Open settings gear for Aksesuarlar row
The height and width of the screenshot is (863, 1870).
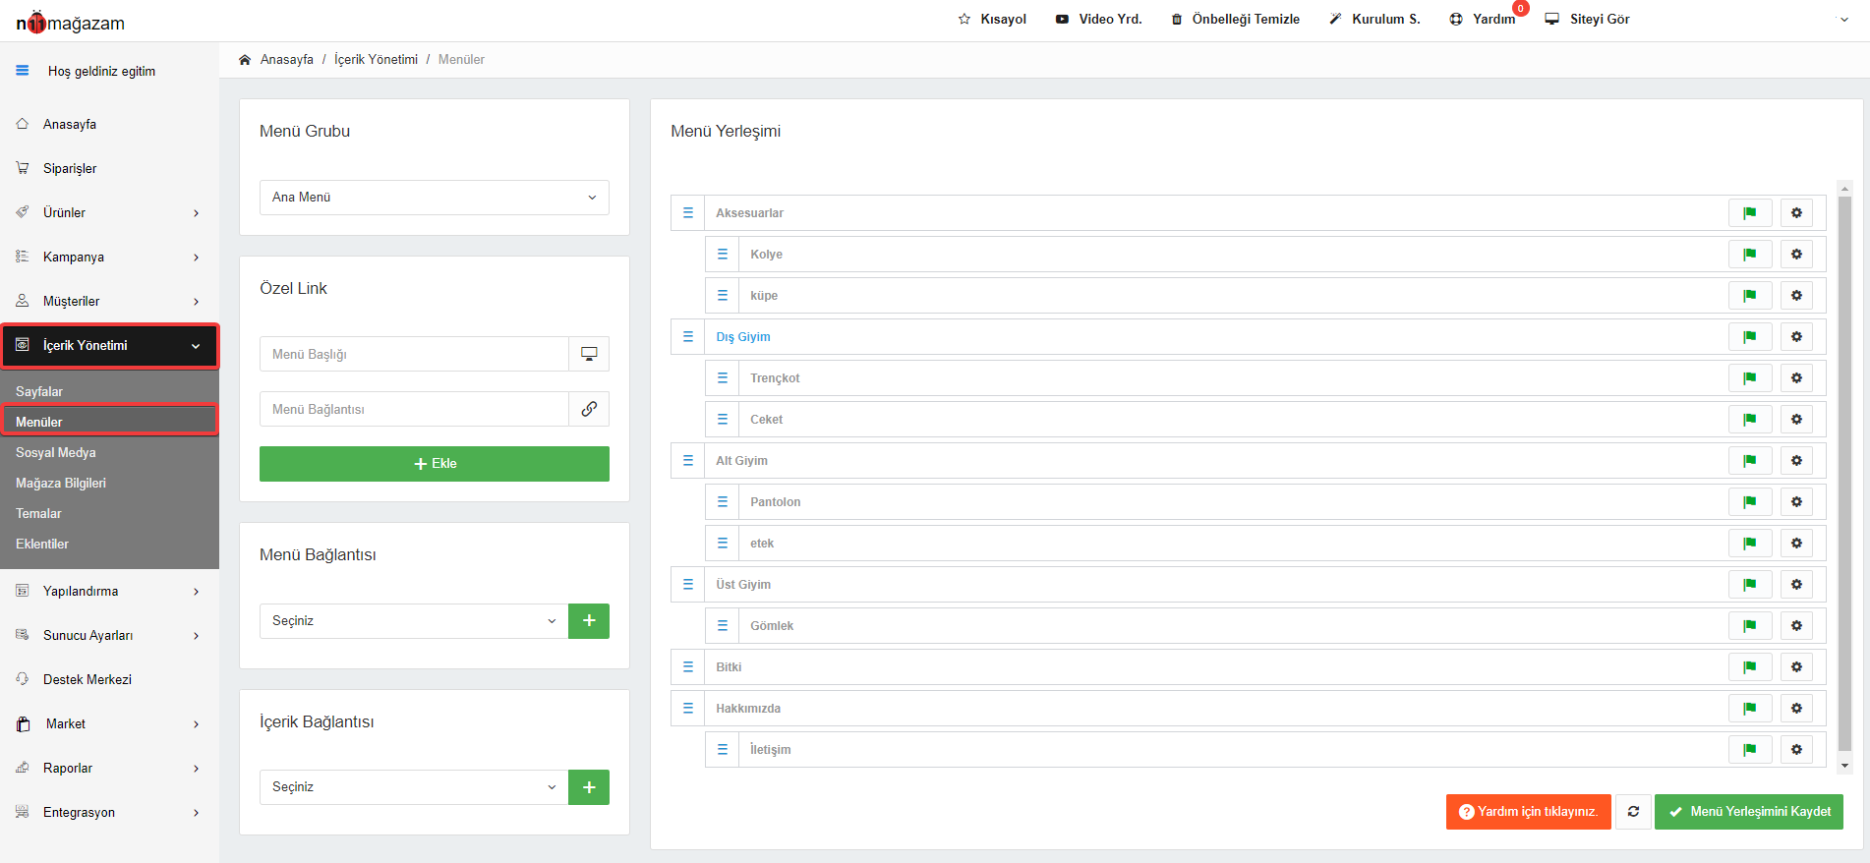tap(1796, 213)
